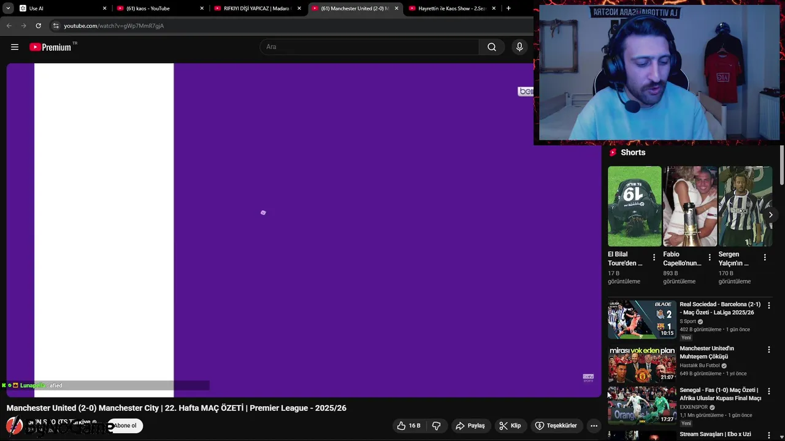
Task: Click the 893 B görüntüleme text
Action: tap(679, 277)
